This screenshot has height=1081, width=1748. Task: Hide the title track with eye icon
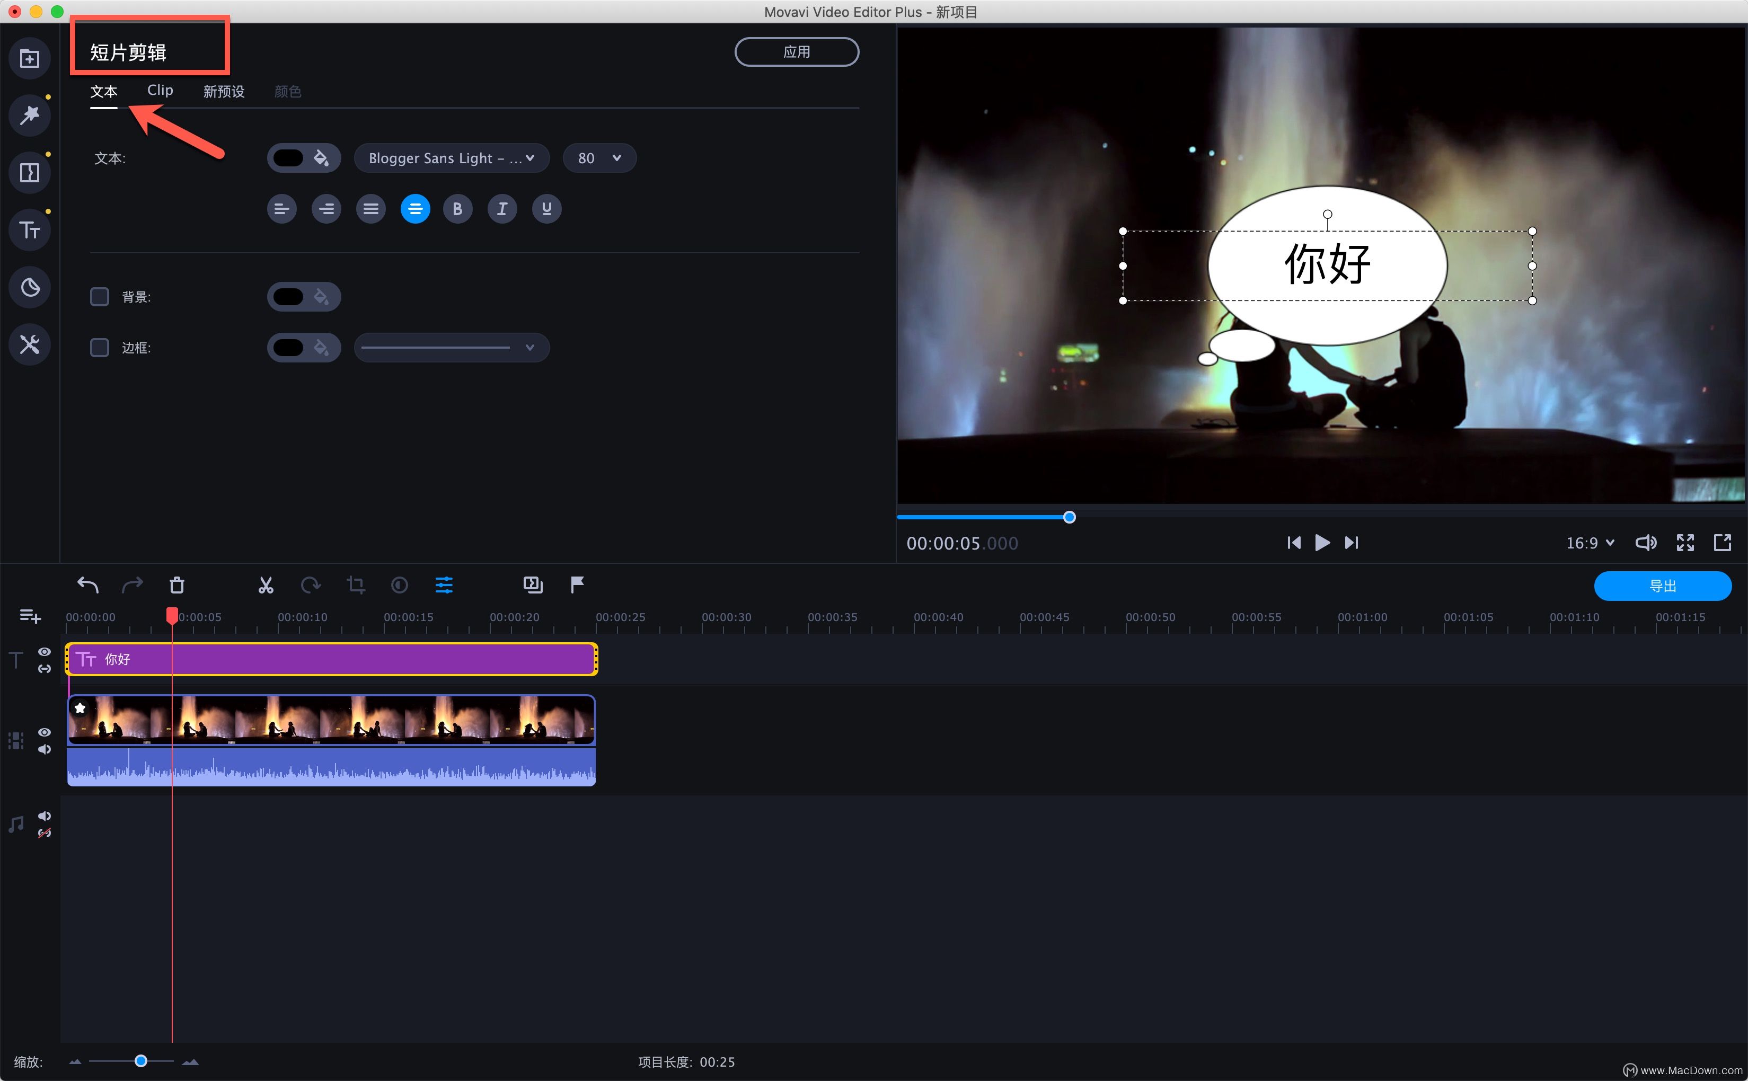[45, 651]
